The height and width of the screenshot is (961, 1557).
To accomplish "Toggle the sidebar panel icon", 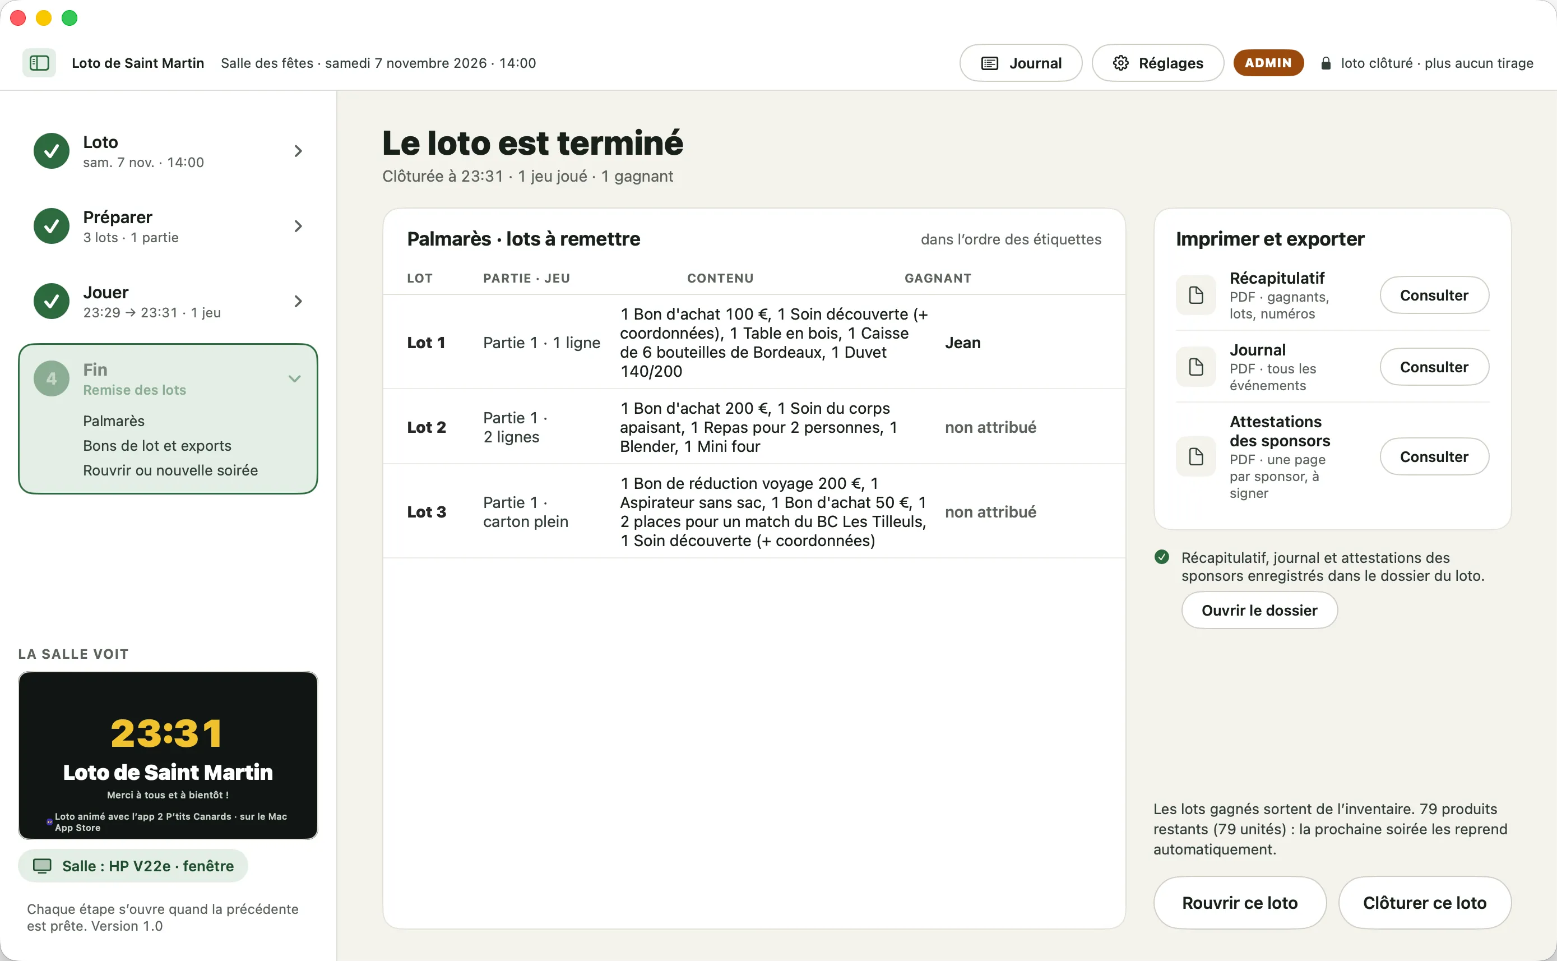I will tap(39, 63).
